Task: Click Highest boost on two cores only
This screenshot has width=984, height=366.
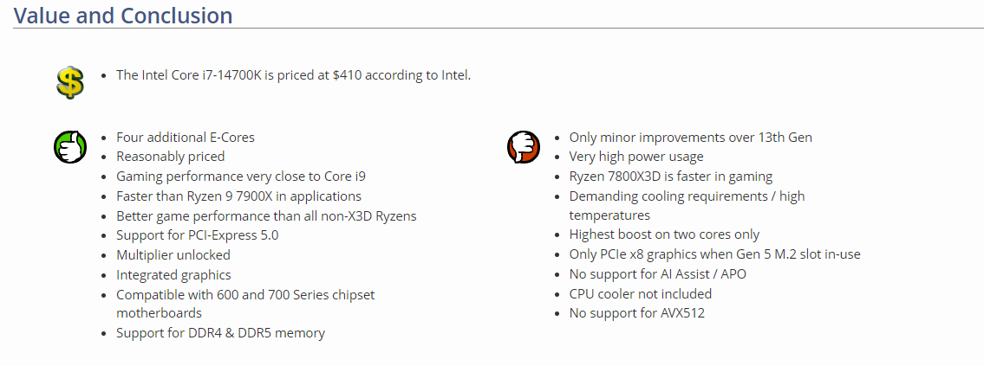Action: pos(664,234)
